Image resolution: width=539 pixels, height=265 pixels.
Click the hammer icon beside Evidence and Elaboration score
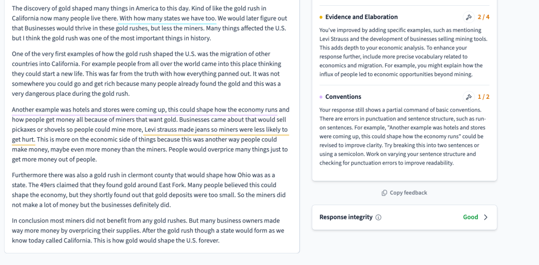(468, 17)
